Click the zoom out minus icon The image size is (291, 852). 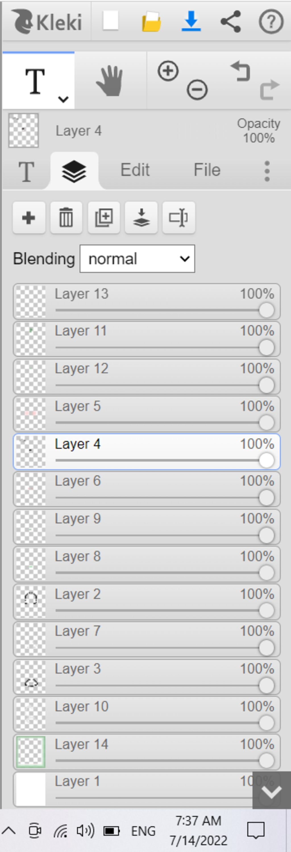(197, 90)
